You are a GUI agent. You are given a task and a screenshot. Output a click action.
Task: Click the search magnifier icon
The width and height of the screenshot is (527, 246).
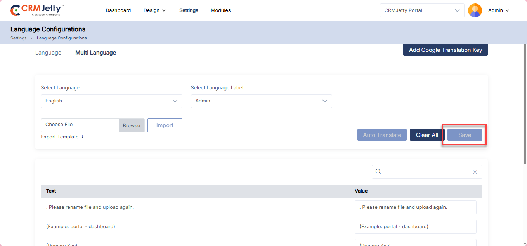(x=379, y=172)
